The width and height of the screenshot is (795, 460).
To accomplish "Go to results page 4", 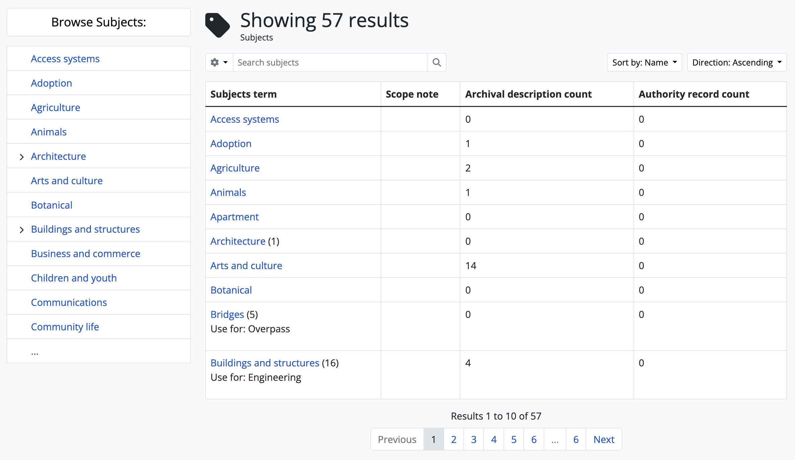I will [x=494, y=439].
